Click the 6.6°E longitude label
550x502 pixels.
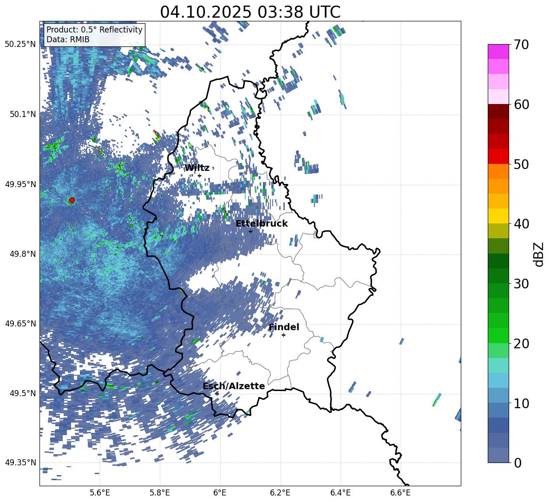point(400,493)
